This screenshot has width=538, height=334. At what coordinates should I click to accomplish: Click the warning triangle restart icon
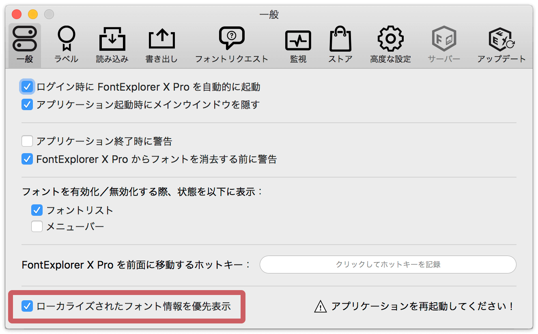tap(321, 306)
